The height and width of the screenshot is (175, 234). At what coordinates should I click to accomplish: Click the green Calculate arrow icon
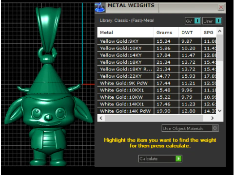pyautogui.click(x=178, y=158)
